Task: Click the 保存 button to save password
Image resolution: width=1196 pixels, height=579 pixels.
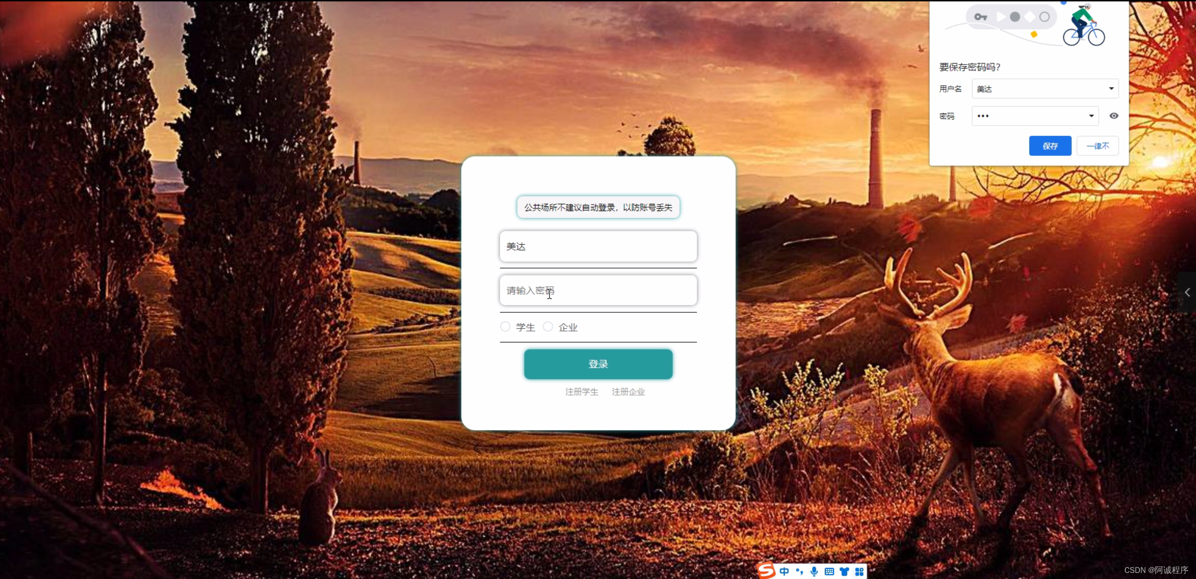Action: pyautogui.click(x=1050, y=146)
